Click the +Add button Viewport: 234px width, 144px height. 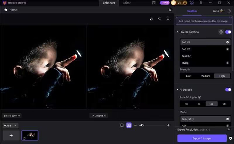[7, 125]
